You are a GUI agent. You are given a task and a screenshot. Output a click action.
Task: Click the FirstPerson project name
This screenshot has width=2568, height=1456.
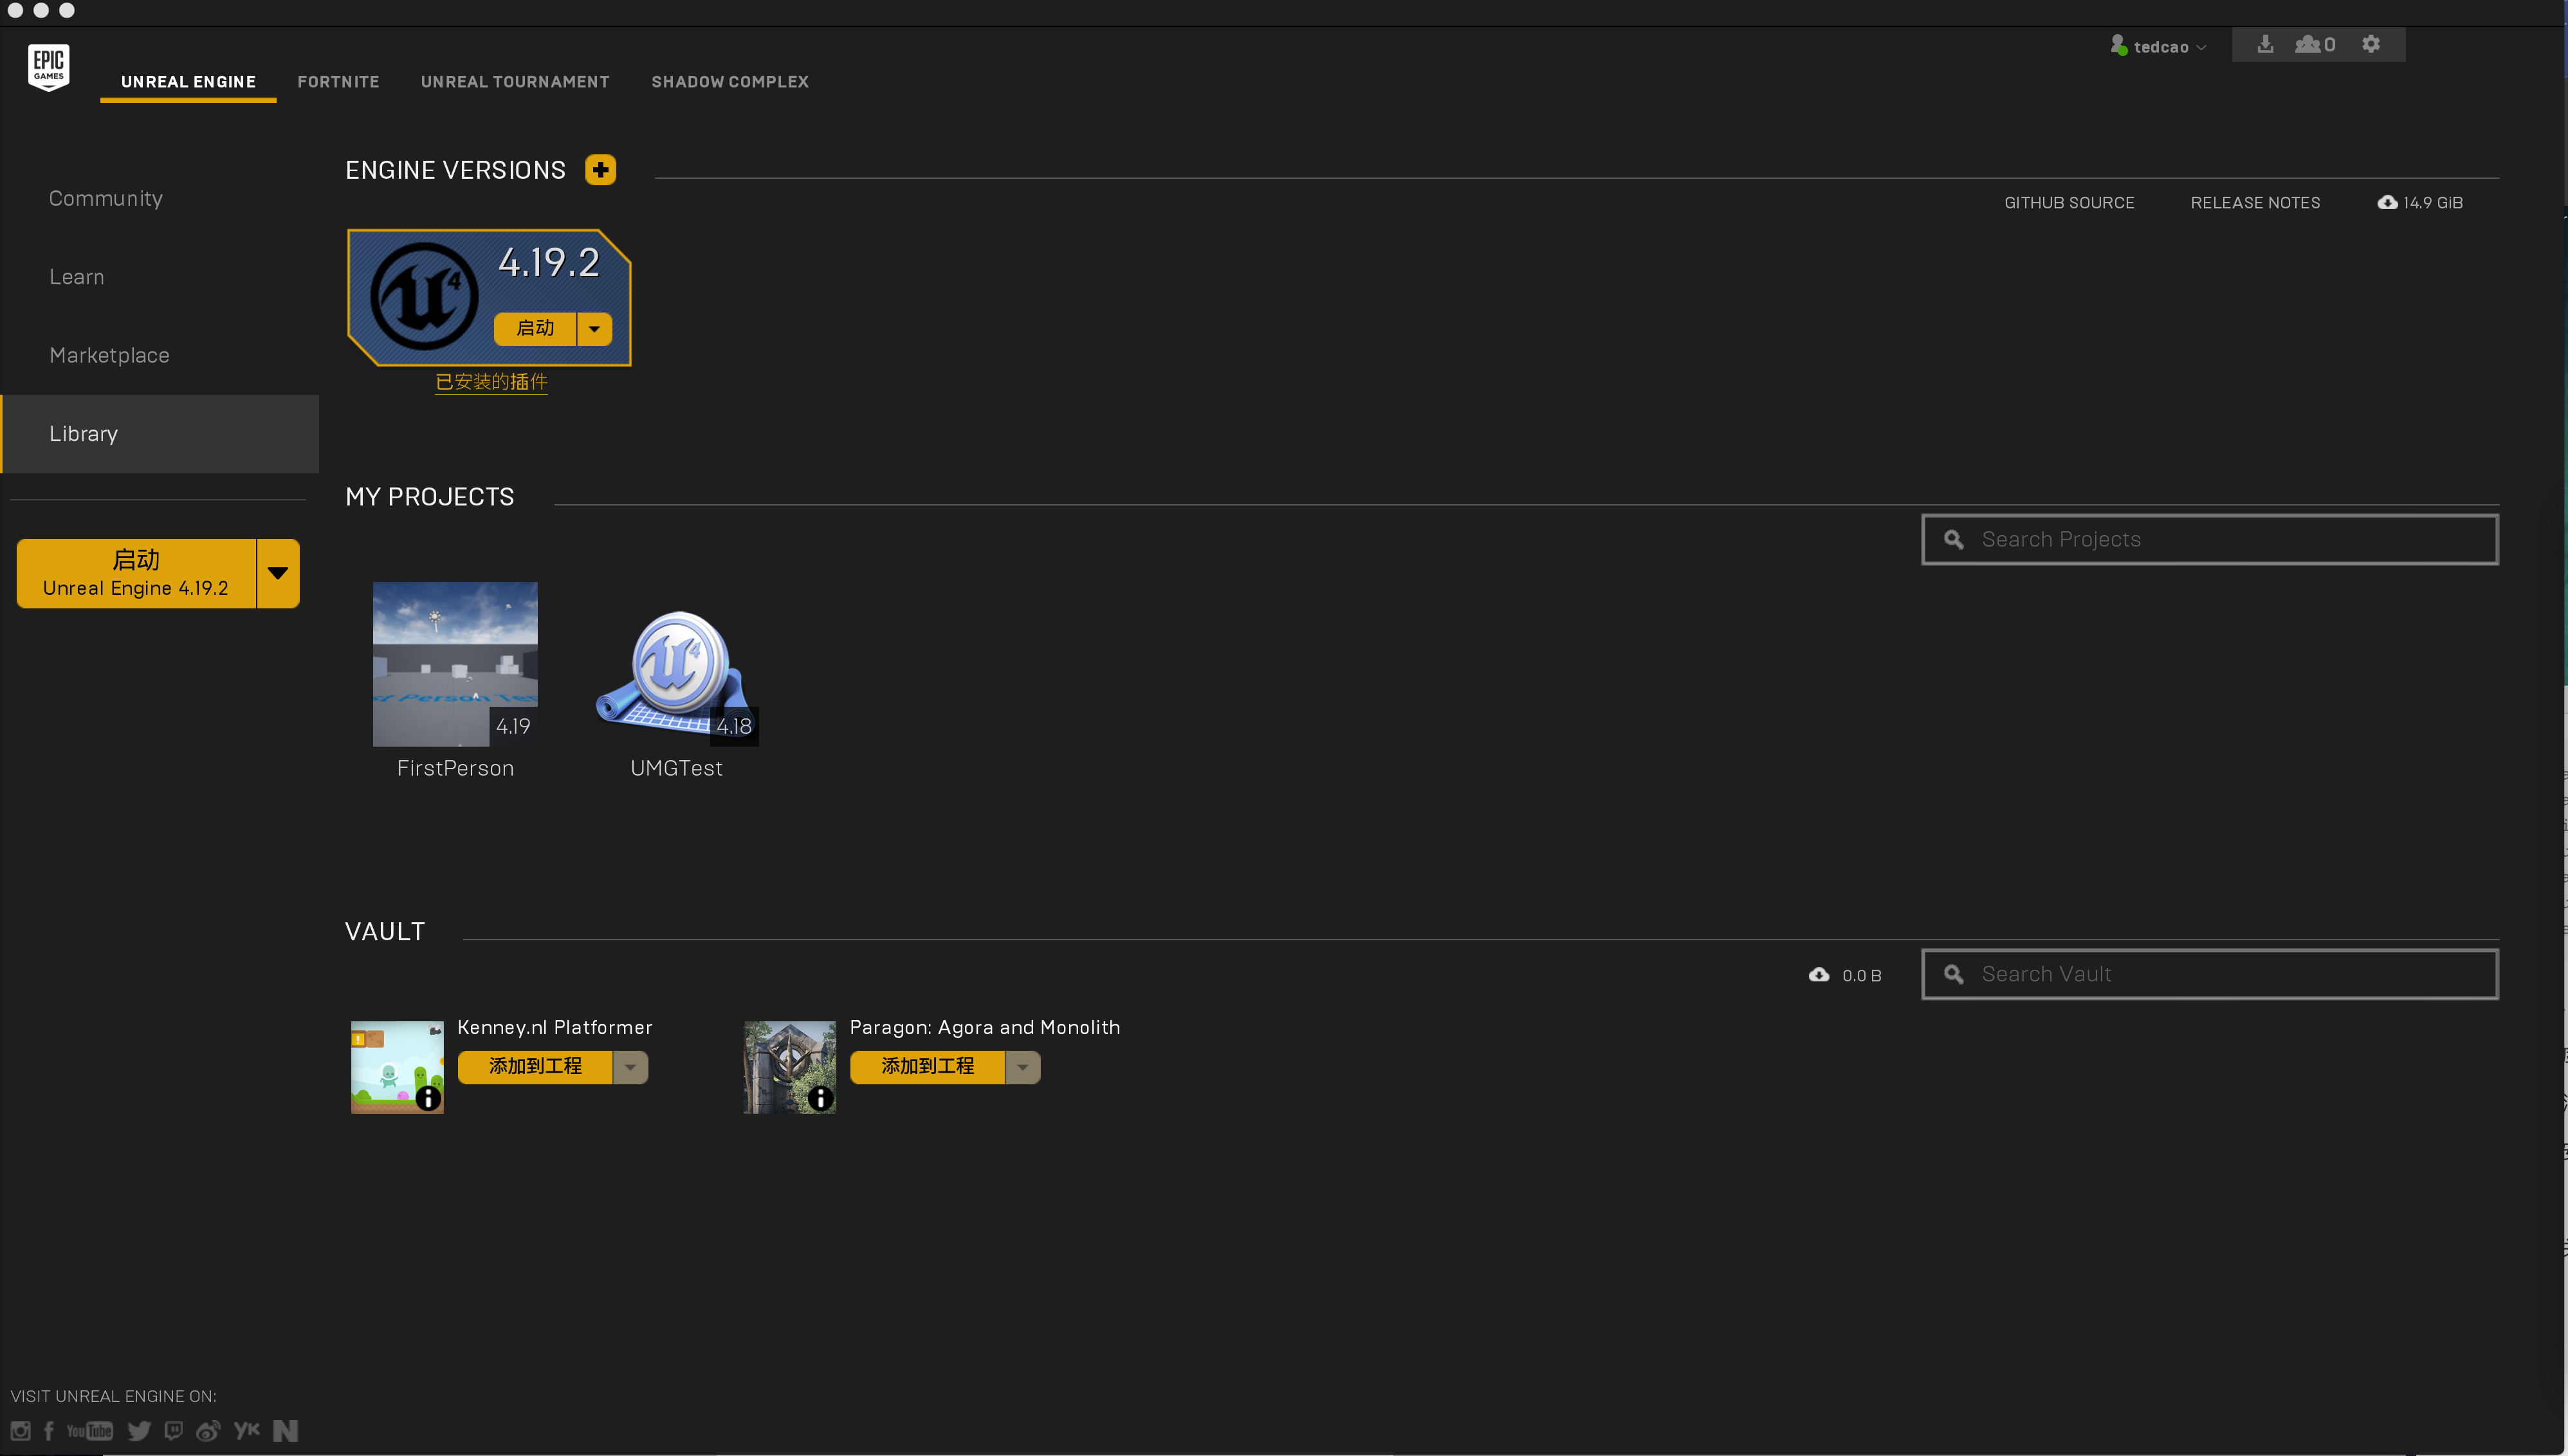coord(455,768)
